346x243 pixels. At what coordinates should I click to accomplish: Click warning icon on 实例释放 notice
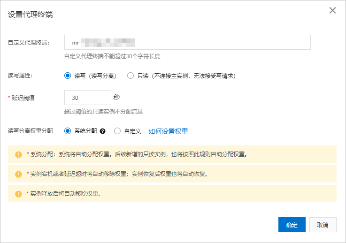18,193
